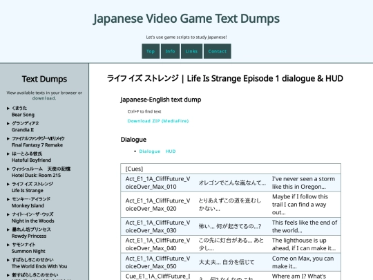Viewport: 373px width, 280px height.
Task: Select the Rowdy Princess sidebar entry
Action: (31, 233)
